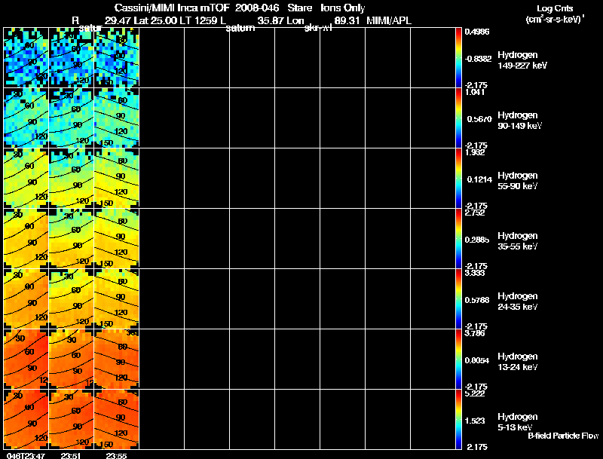Screen dimensions: 603x459
Task: Select the color scale beside Hydrogen 24-35 keV
Action: 459,298
